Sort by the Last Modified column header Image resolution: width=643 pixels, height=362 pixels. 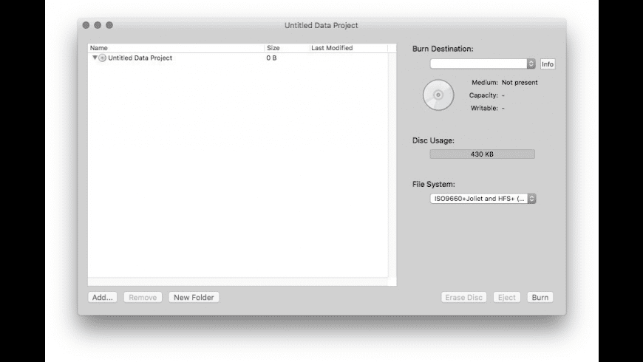[x=348, y=48]
